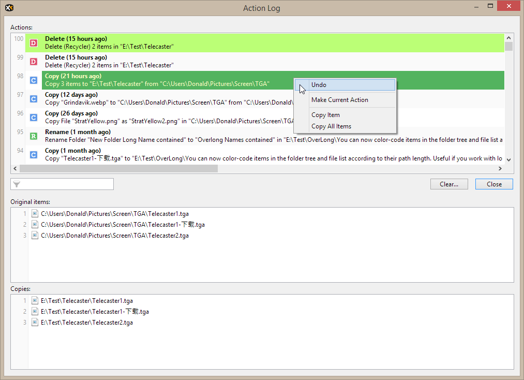Click the blue Copy icon on action 94
The image size is (524, 380).
[x=34, y=155]
